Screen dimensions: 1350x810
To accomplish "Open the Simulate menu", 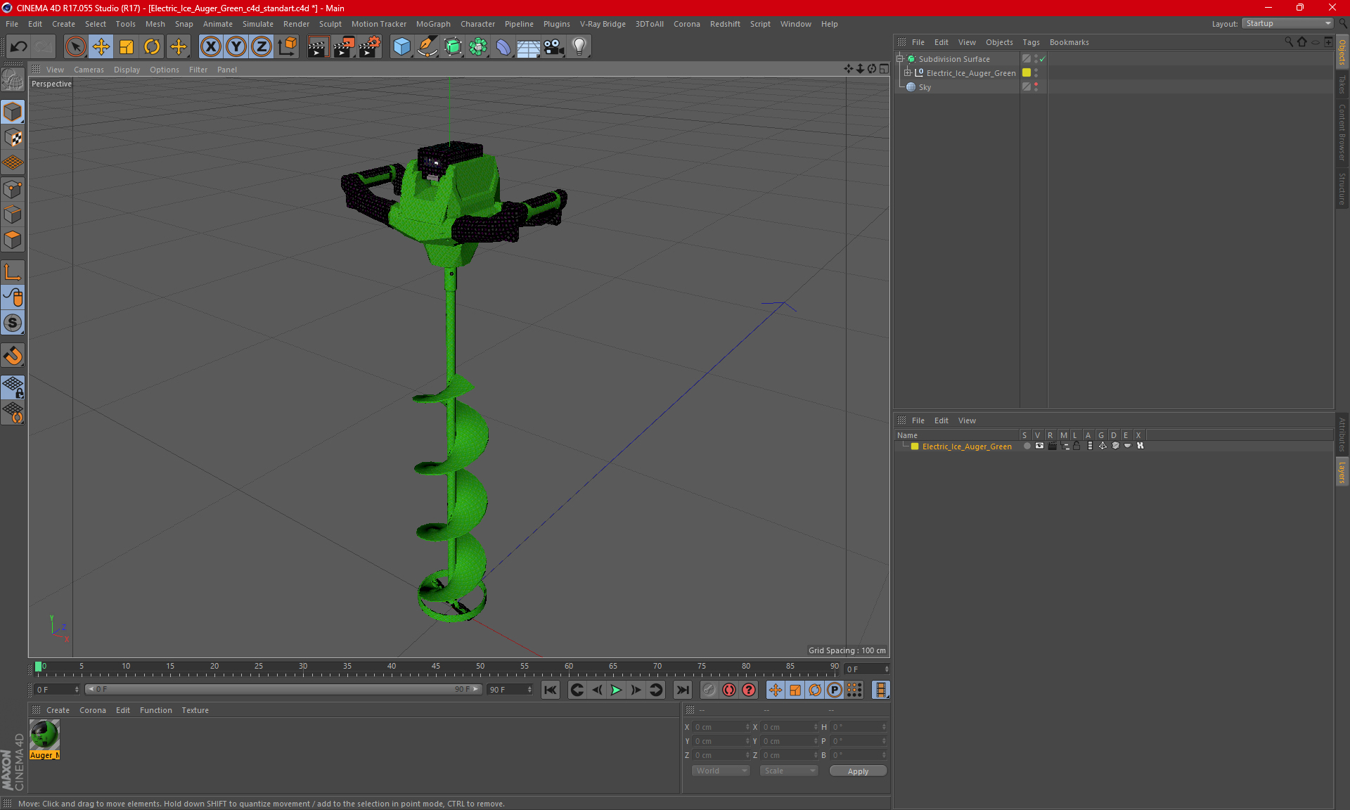I will (x=258, y=24).
